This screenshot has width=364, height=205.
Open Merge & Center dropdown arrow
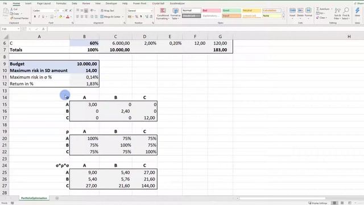click(123, 17)
